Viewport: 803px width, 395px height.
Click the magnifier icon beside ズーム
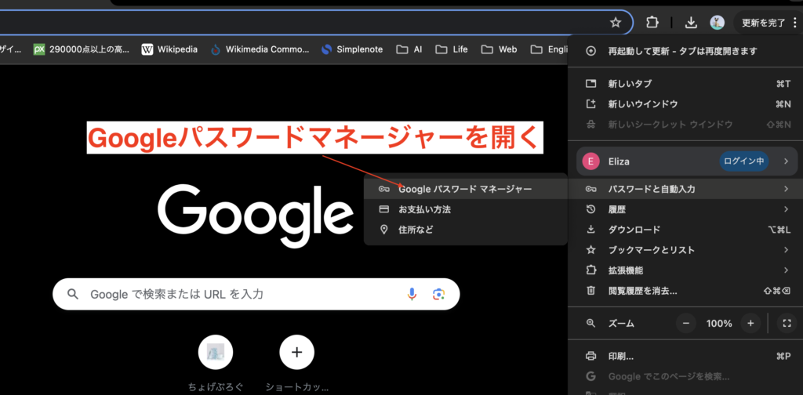click(x=591, y=324)
